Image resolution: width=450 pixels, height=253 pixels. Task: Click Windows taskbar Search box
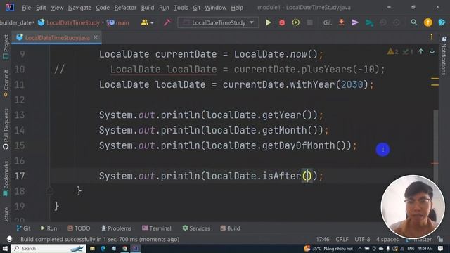pos(49,248)
